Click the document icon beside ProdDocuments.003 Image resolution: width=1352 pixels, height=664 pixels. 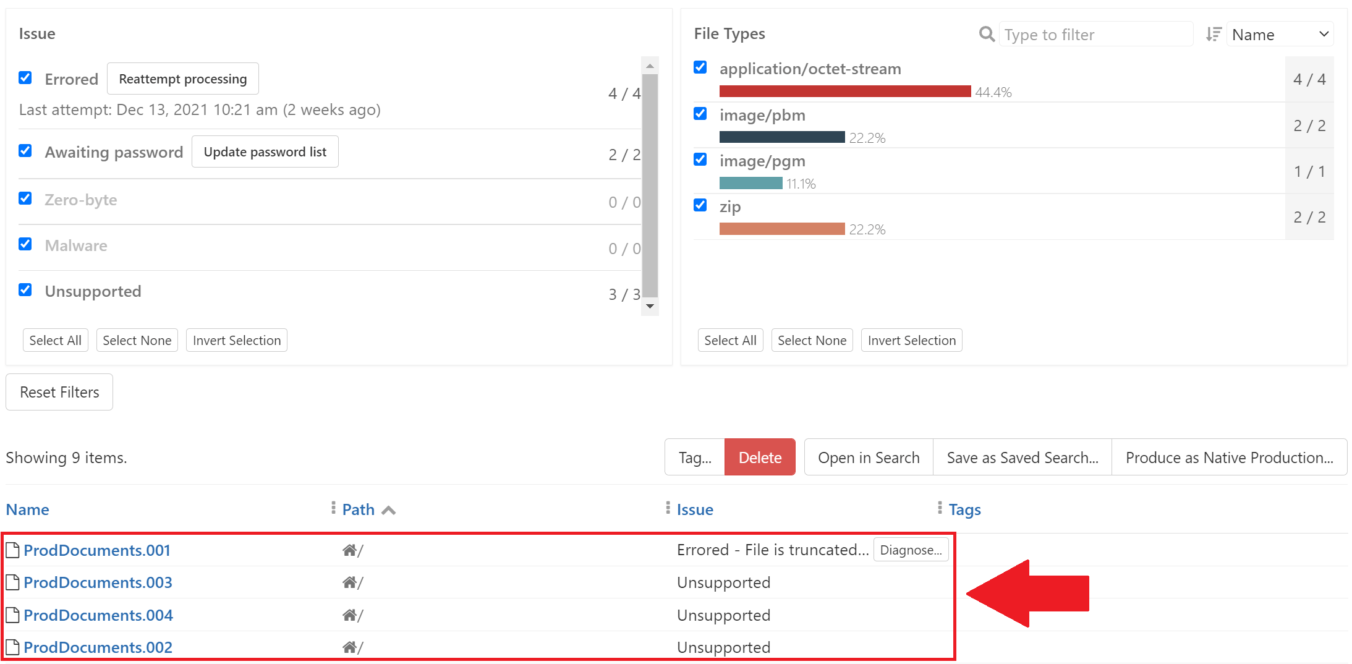pos(12,582)
